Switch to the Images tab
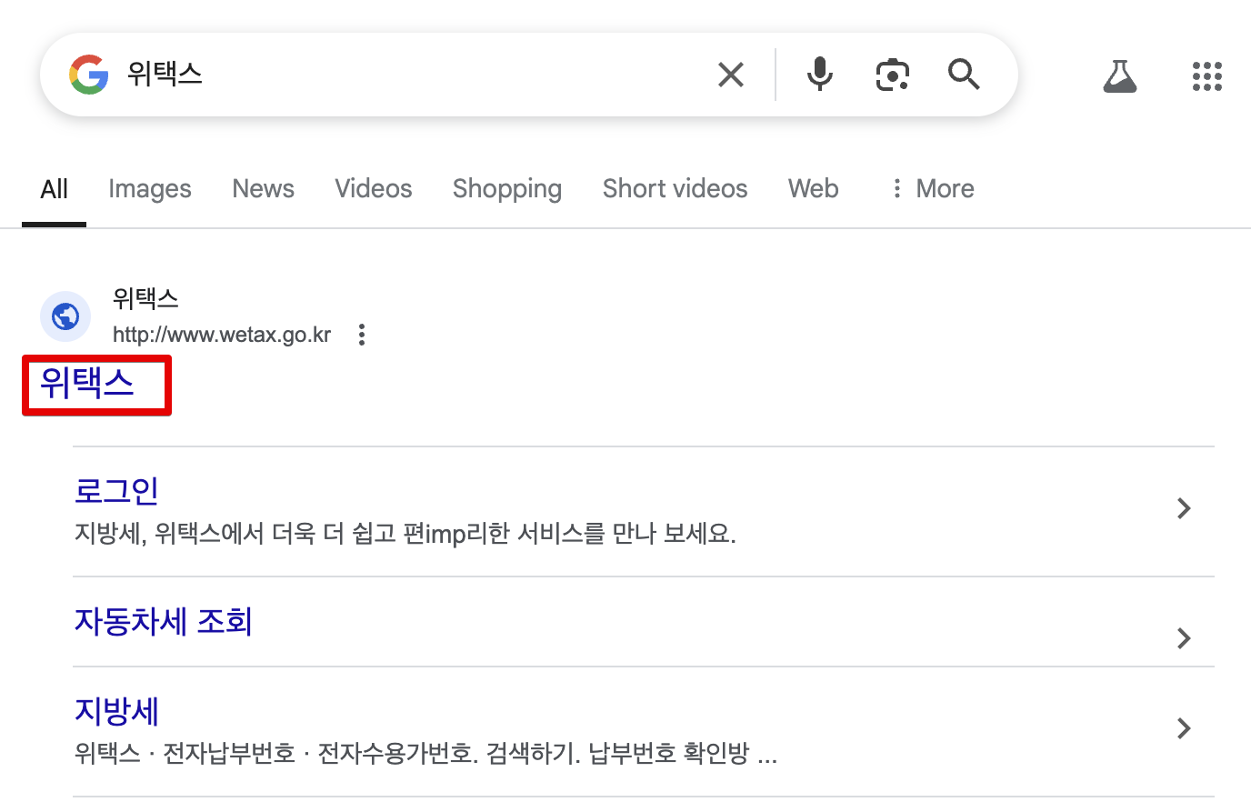Screen dimensions: 1251x802 coord(150,189)
